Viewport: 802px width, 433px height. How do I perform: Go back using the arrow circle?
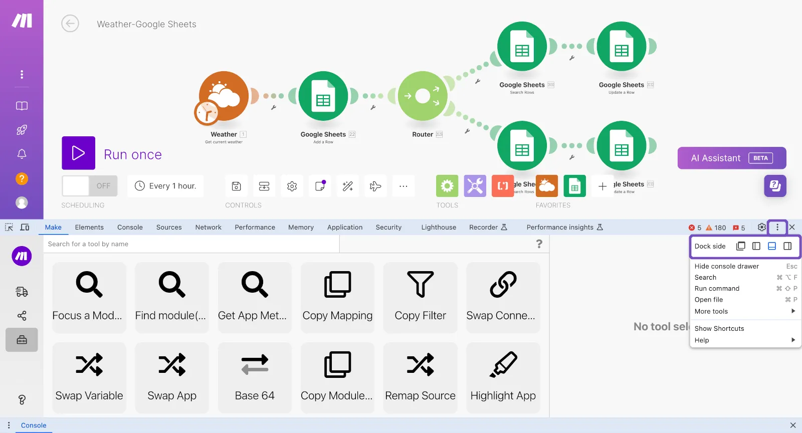pos(70,24)
